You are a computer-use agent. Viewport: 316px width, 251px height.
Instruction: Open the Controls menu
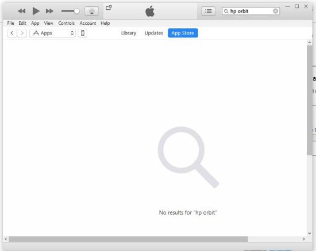[x=66, y=23]
